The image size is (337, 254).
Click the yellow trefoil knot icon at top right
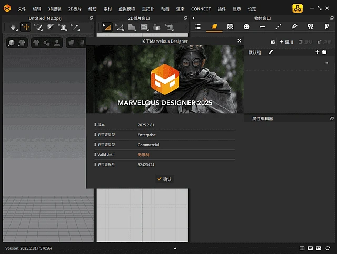pyautogui.click(x=298, y=9)
